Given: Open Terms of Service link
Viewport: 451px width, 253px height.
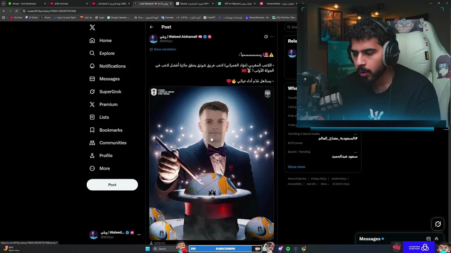Looking at the screenshot, I should [x=297, y=179].
